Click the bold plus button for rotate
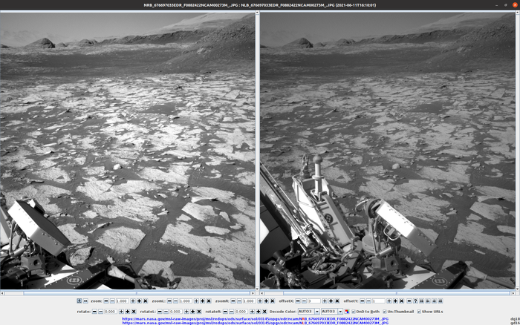The image size is (520, 325). click(128, 312)
